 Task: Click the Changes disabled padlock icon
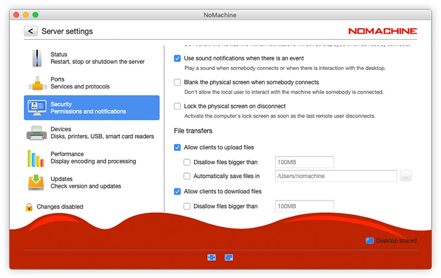pyautogui.click(x=29, y=207)
